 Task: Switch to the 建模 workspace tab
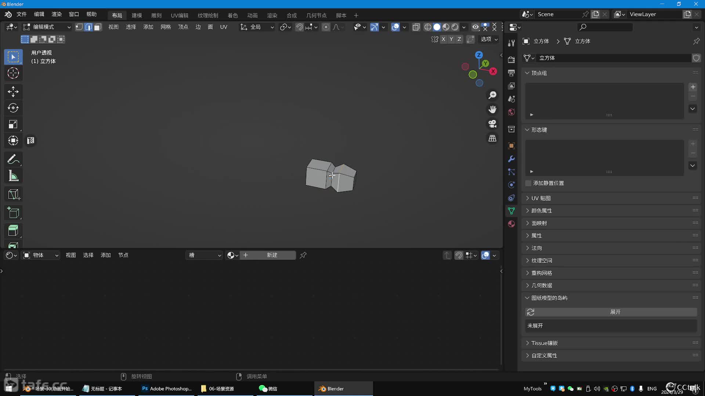[x=137, y=15]
